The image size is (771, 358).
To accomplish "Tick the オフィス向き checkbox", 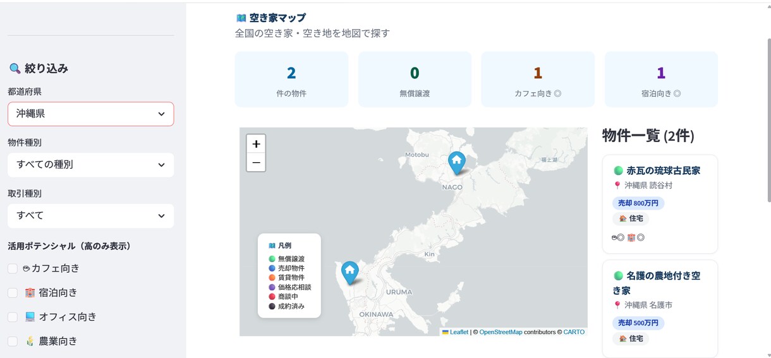I will tap(13, 317).
